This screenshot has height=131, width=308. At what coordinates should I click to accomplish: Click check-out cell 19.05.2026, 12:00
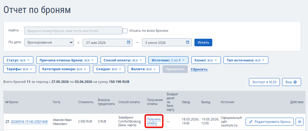[x=210, y=121]
